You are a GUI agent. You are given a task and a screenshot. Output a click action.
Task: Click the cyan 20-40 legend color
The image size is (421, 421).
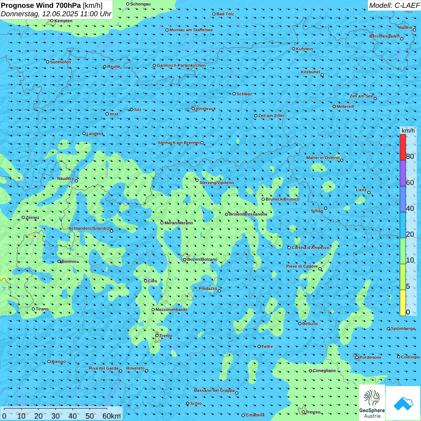pyautogui.click(x=403, y=225)
